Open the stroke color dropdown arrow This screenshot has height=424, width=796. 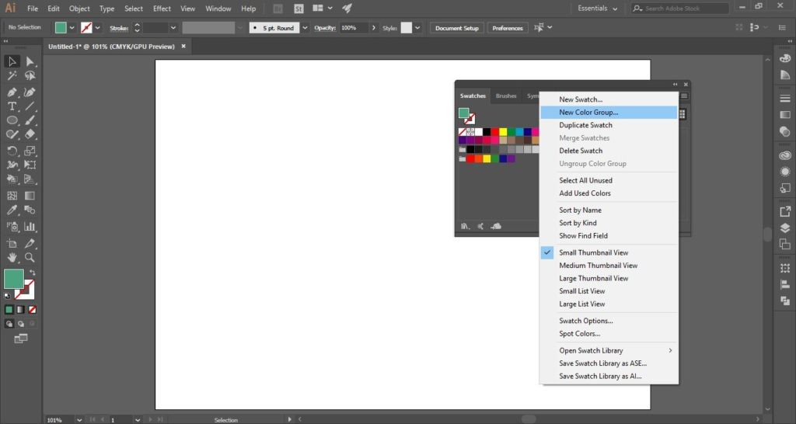click(97, 28)
